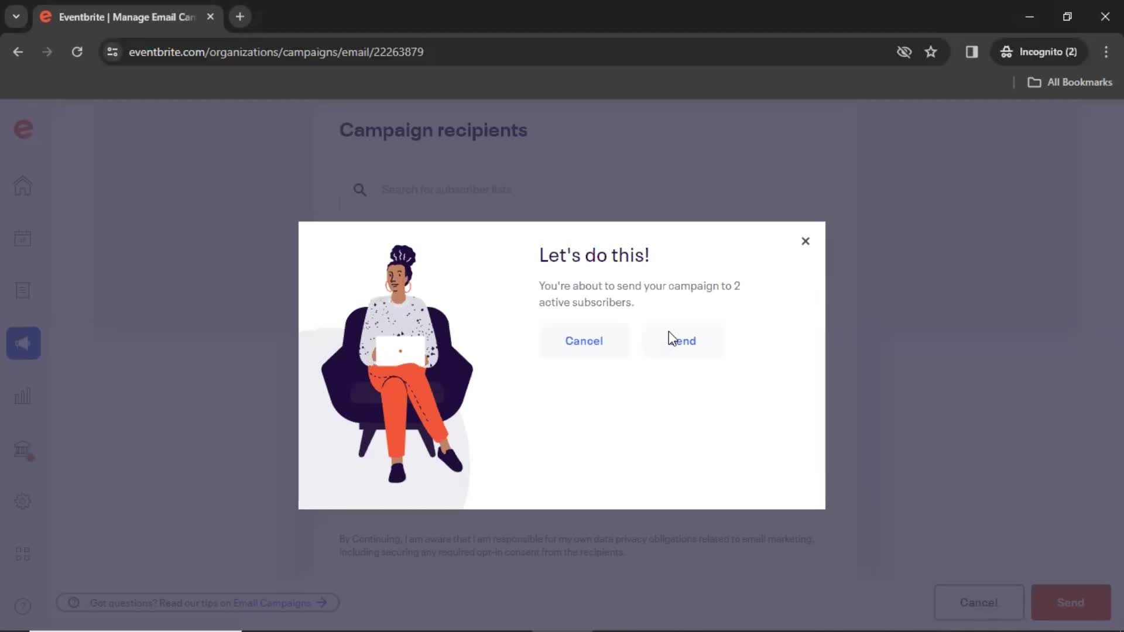Open Chrome three-dot menu
Viewport: 1124px width, 632px height.
click(1106, 52)
